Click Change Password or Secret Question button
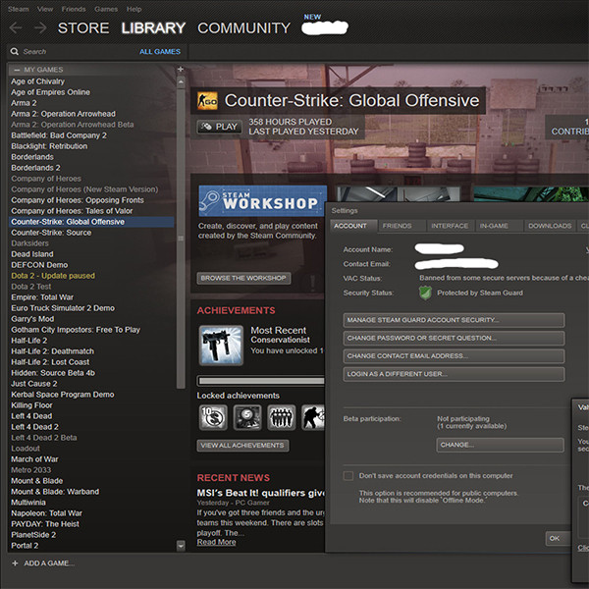 click(x=454, y=338)
